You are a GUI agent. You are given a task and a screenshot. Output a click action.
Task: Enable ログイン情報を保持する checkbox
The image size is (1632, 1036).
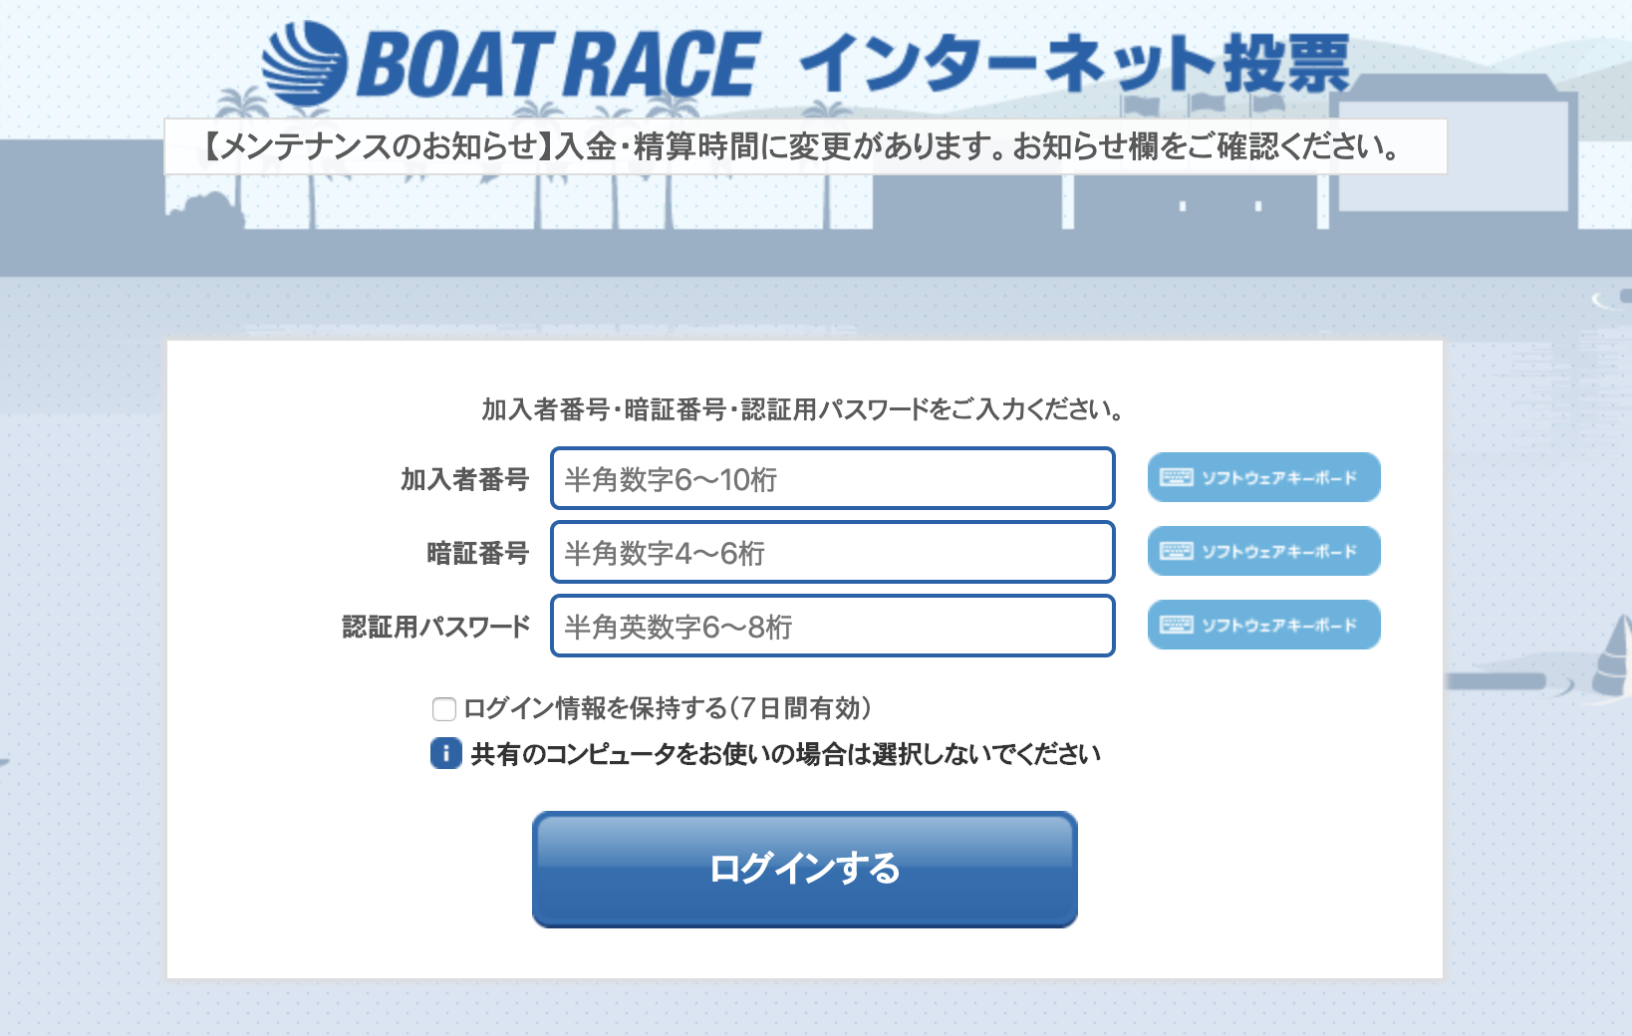pos(444,708)
